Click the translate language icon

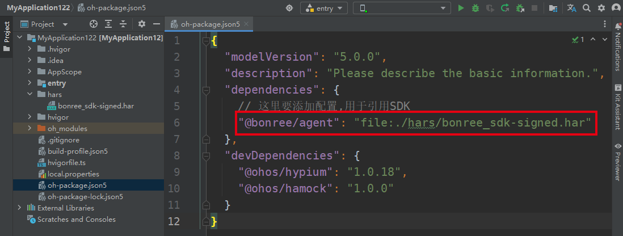[x=572, y=8]
